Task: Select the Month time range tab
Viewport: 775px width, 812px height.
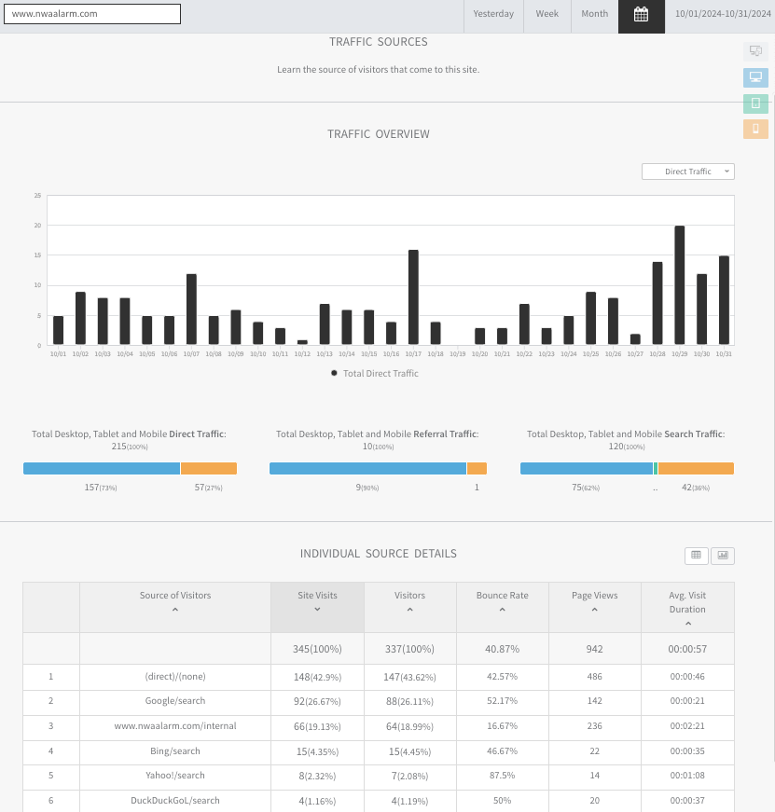Action: [594, 14]
